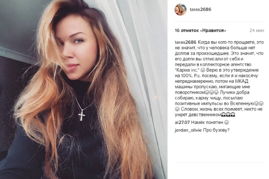The image size is (269, 179).
Task: View the 16 отметок «Нравится» likes list
Action: (x=200, y=30)
